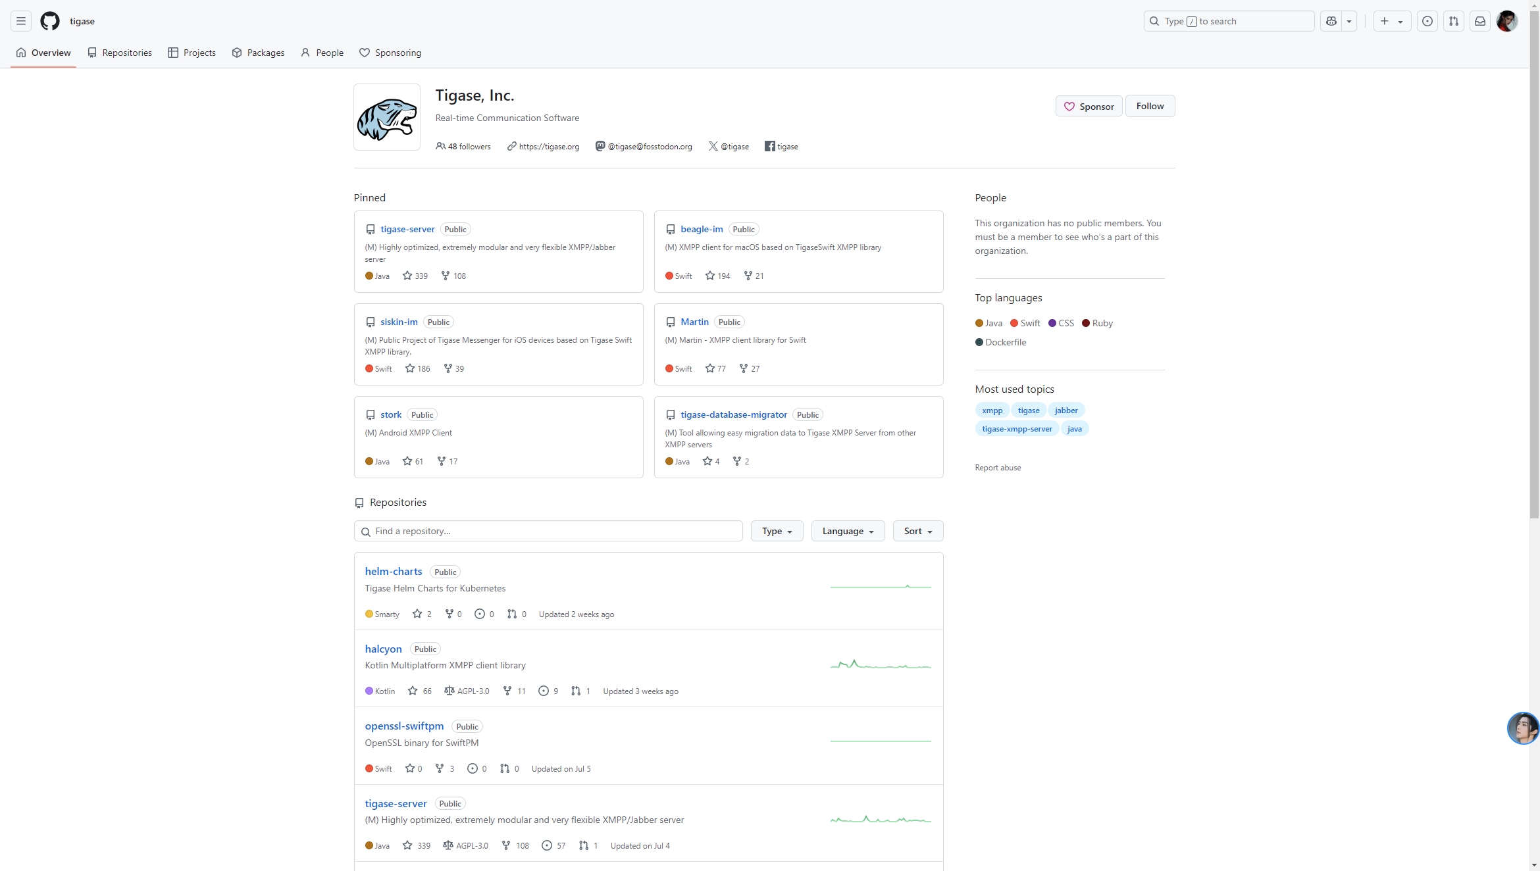Select the xmpp topic tag
Image resolution: width=1540 pixels, height=871 pixels.
[x=992, y=411]
